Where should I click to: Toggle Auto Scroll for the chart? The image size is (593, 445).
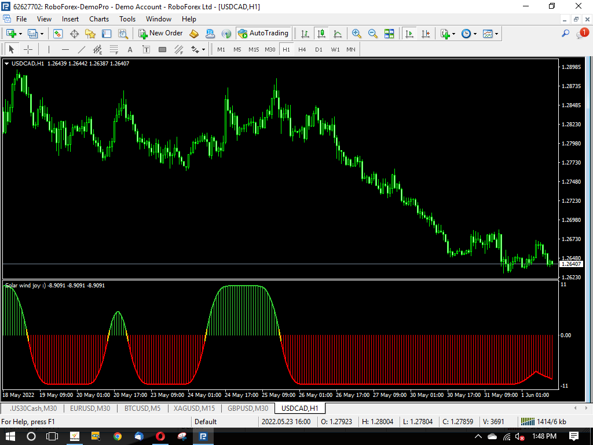[x=409, y=33]
